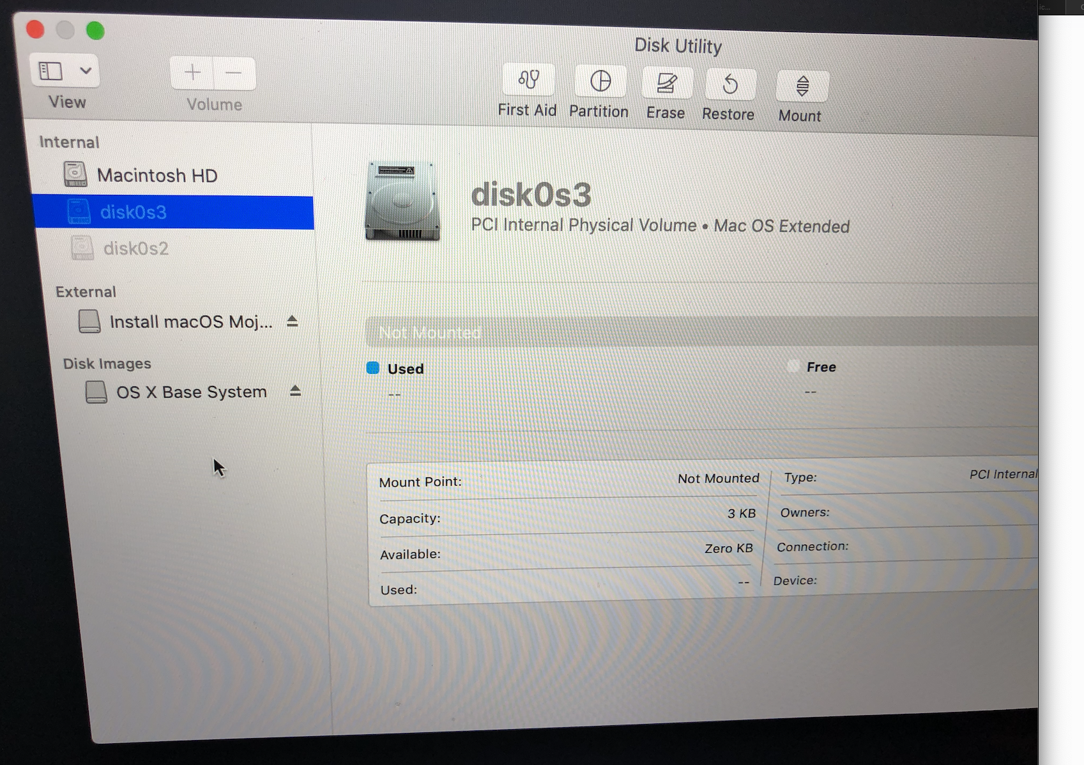Click the 'Connection:' label
1084x765 pixels.
[813, 546]
